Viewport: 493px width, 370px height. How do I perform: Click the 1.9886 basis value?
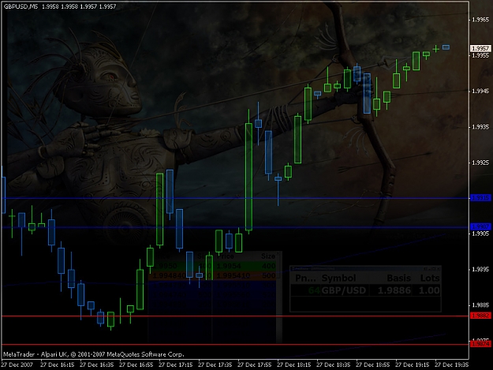click(x=394, y=290)
